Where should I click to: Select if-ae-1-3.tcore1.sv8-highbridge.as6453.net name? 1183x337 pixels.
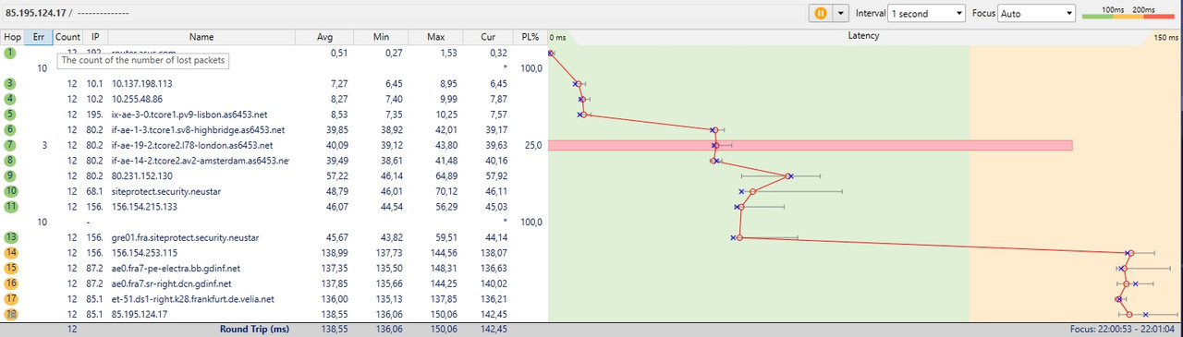pyautogui.click(x=198, y=130)
